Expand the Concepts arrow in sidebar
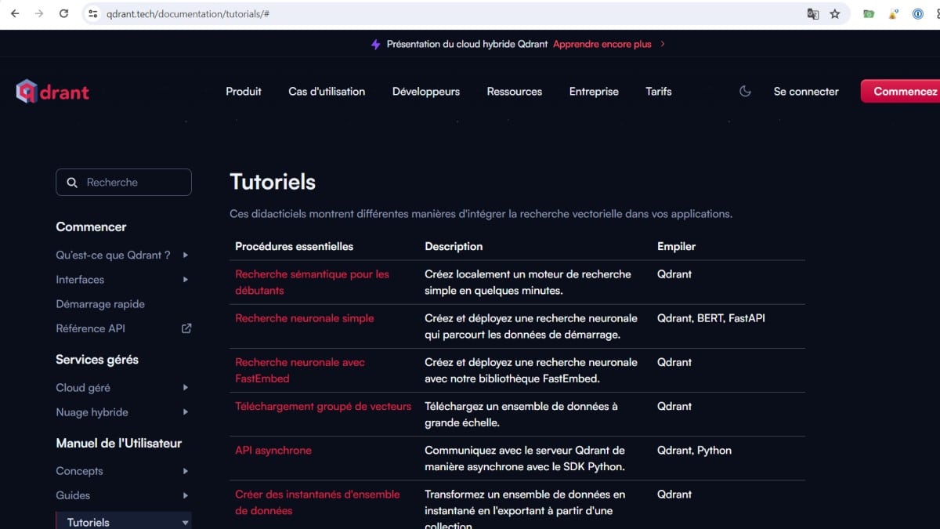 186,471
